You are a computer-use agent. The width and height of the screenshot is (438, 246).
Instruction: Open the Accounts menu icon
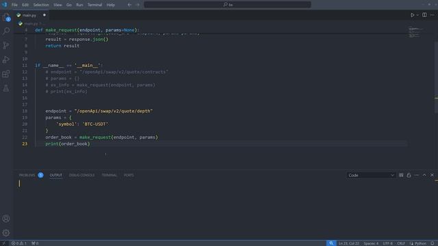[x=6, y=219]
